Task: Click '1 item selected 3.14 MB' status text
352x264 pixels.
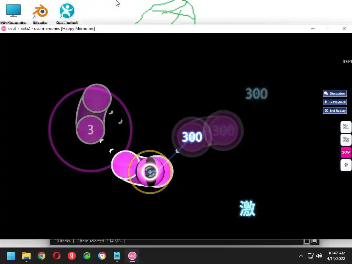Action: pos(99,241)
